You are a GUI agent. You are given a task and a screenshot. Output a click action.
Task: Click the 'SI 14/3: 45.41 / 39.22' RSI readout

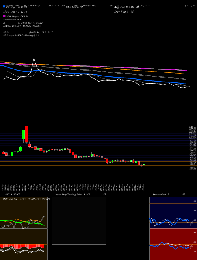pyautogui.click(x=30, y=23)
